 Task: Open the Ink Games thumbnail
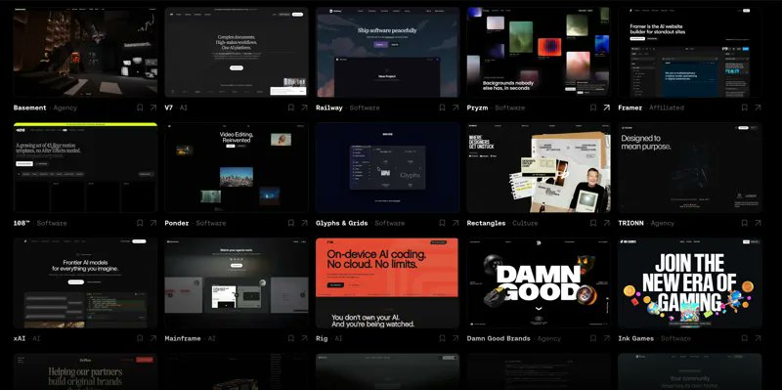690,282
